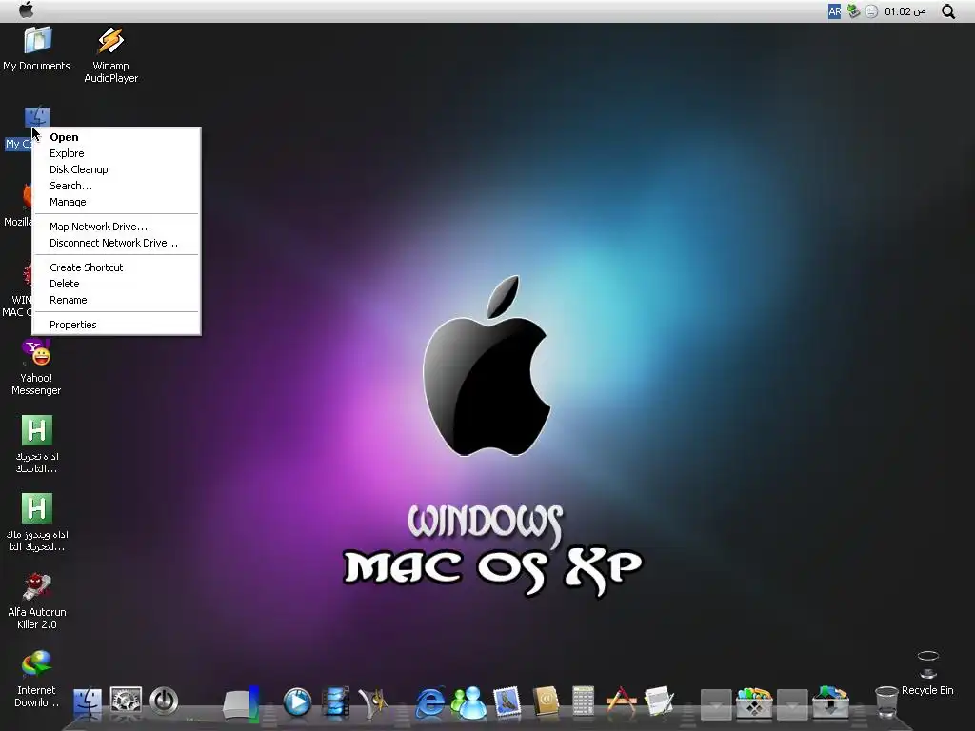The image size is (975, 731).
Task: Select Disk Cleanup from context menu
Action: (116, 169)
